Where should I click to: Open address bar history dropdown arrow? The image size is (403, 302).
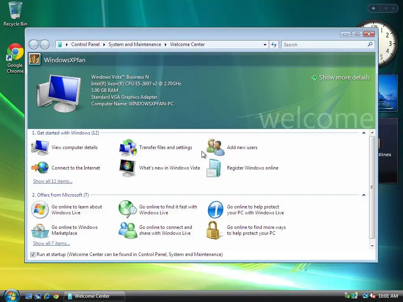pos(265,45)
